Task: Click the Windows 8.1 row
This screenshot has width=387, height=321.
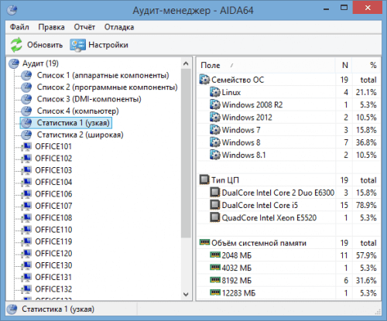Action: [x=289, y=155]
